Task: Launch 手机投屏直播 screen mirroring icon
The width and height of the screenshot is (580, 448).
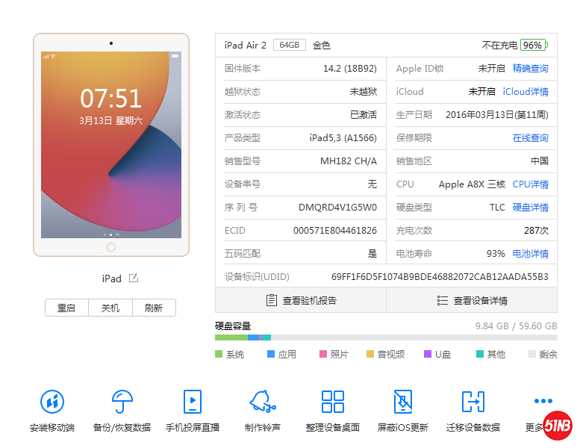Action: click(x=193, y=402)
